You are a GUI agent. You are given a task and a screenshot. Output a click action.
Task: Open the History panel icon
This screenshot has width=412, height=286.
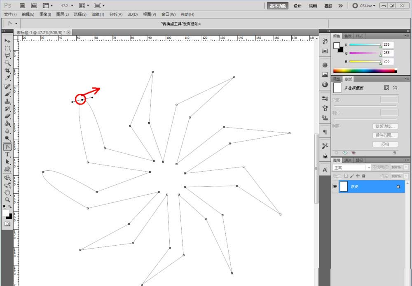click(325, 42)
